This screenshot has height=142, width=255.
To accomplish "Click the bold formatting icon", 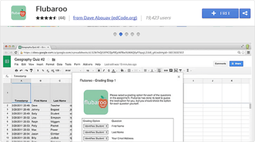I will click(99, 70).
